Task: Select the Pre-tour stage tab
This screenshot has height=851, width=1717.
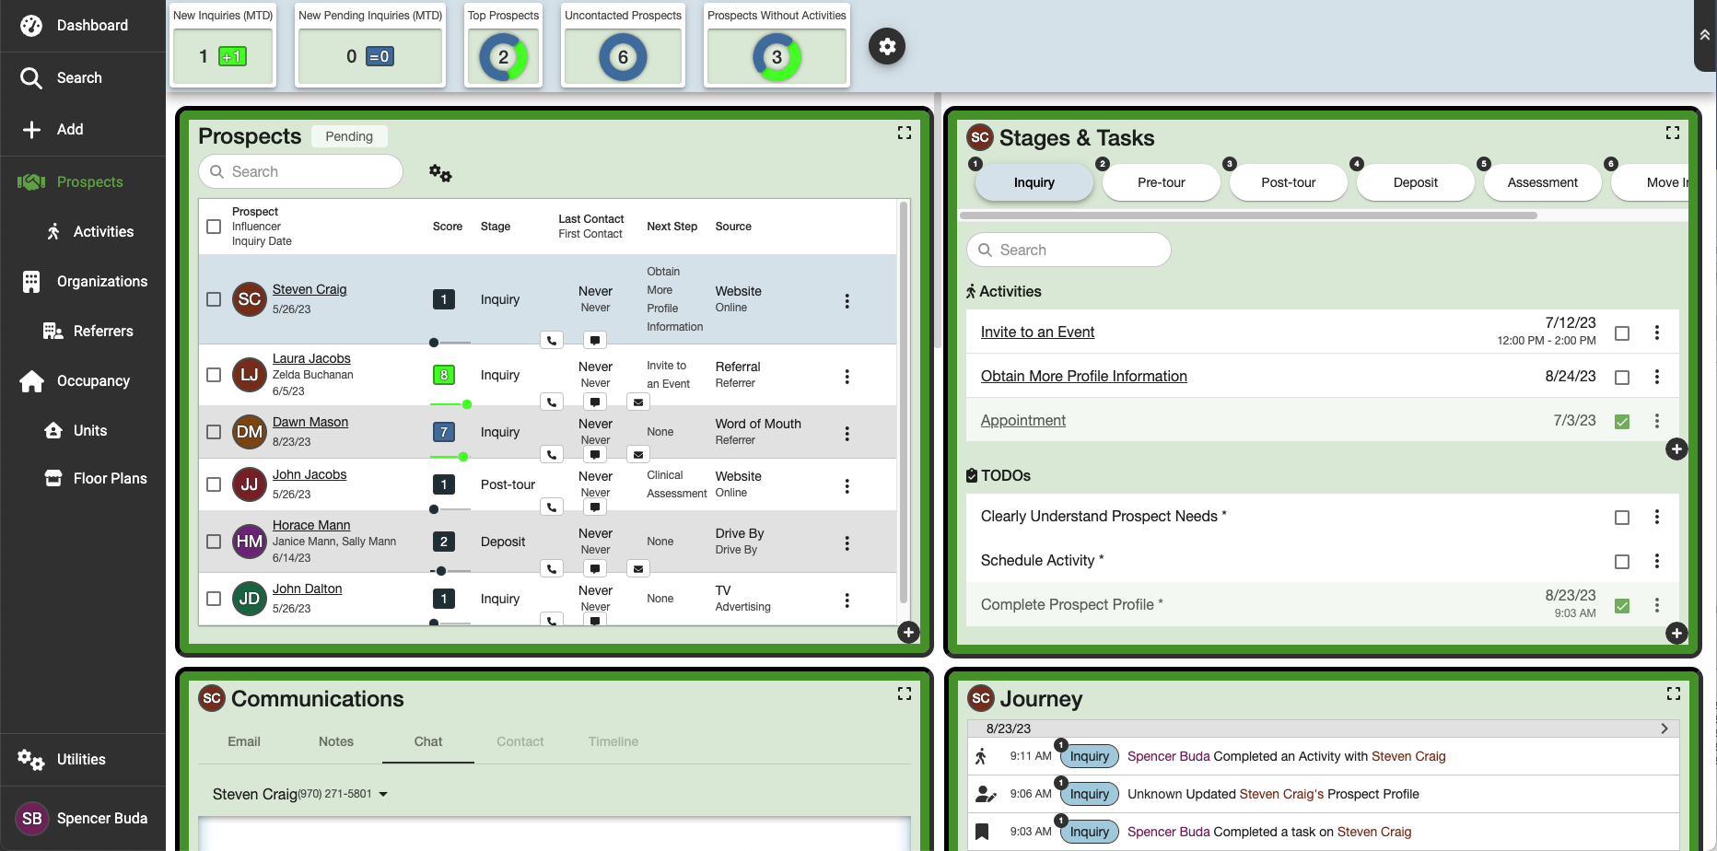Action: (1161, 182)
